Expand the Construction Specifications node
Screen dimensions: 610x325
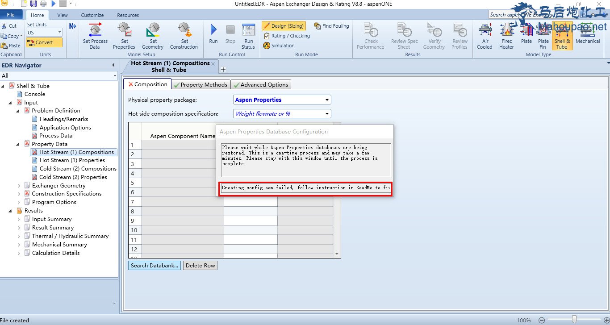coord(19,194)
